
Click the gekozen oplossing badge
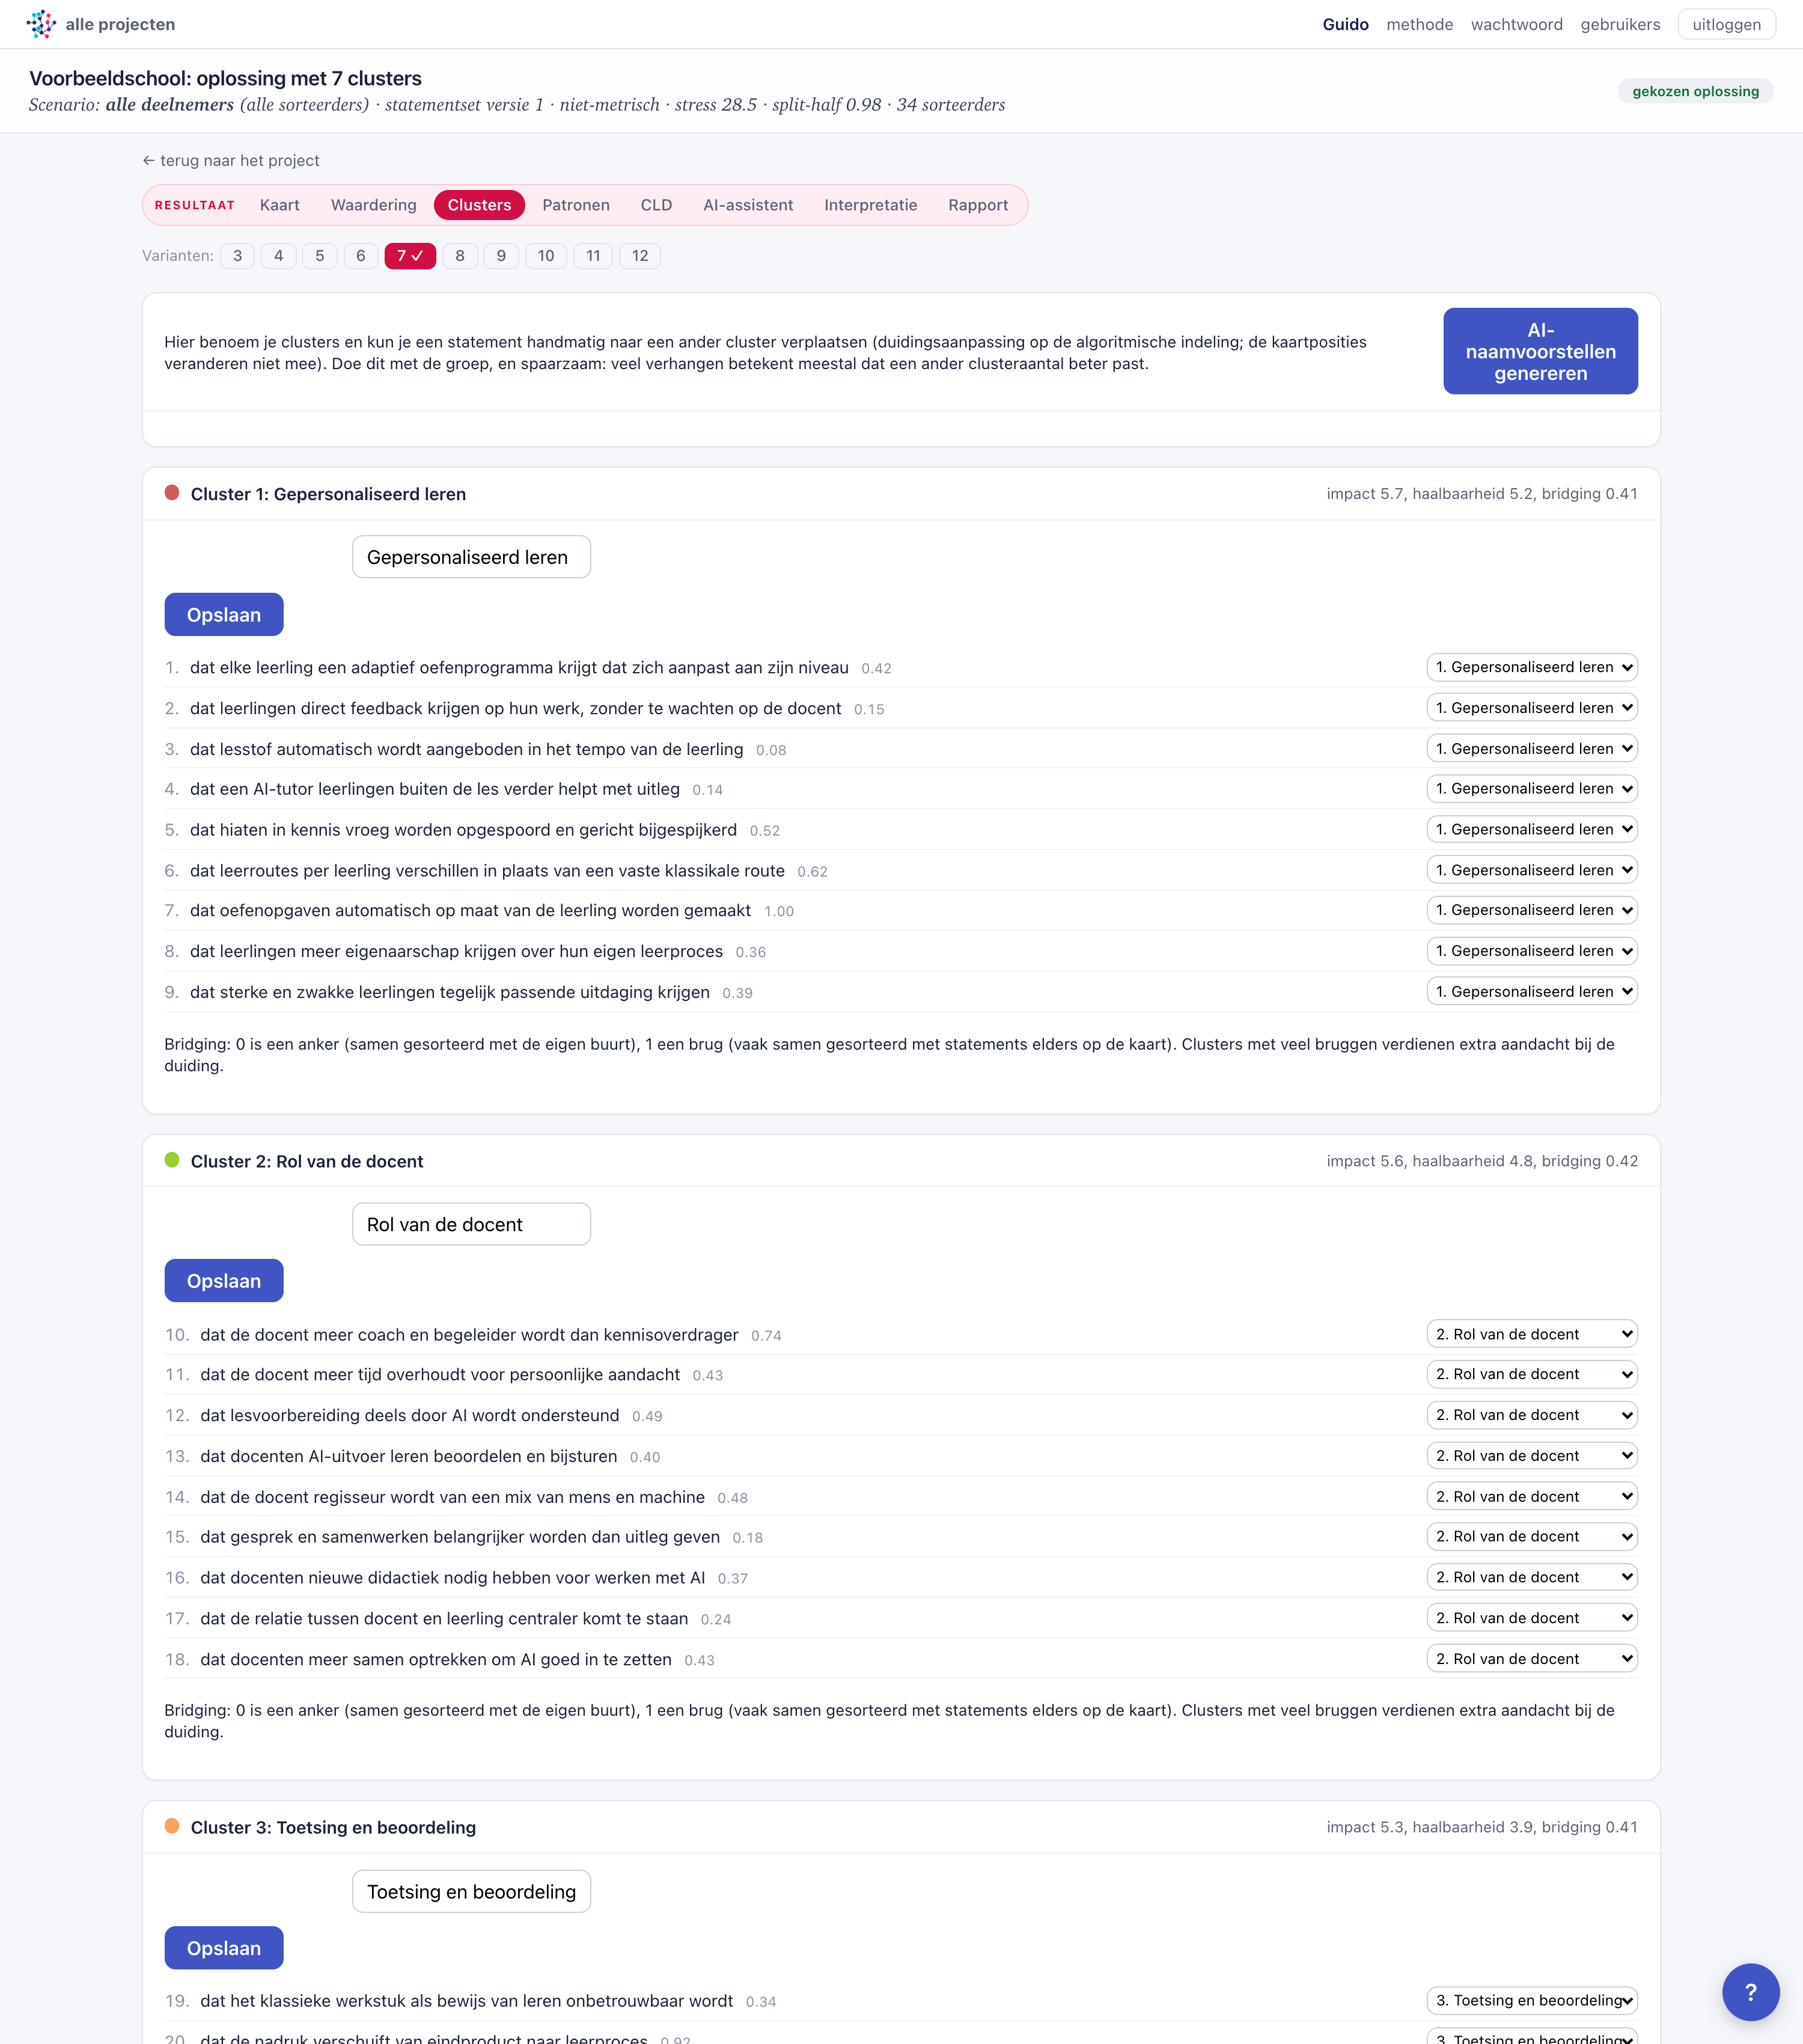coord(1695,91)
